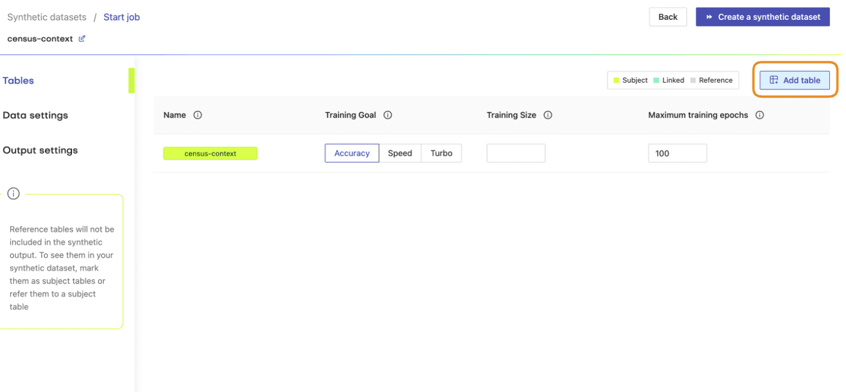Go to Synthetic datasets breadcrumb
Screen dimensions: 846x392
pos(47,17)
